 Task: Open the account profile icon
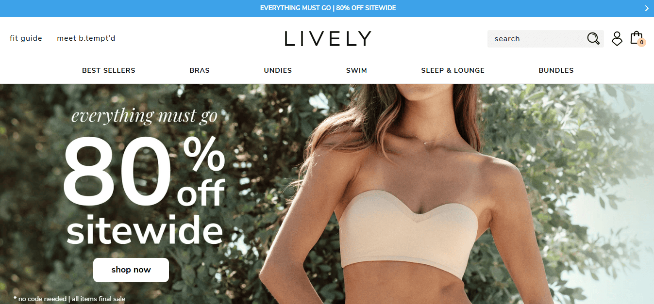pos(617,39)
